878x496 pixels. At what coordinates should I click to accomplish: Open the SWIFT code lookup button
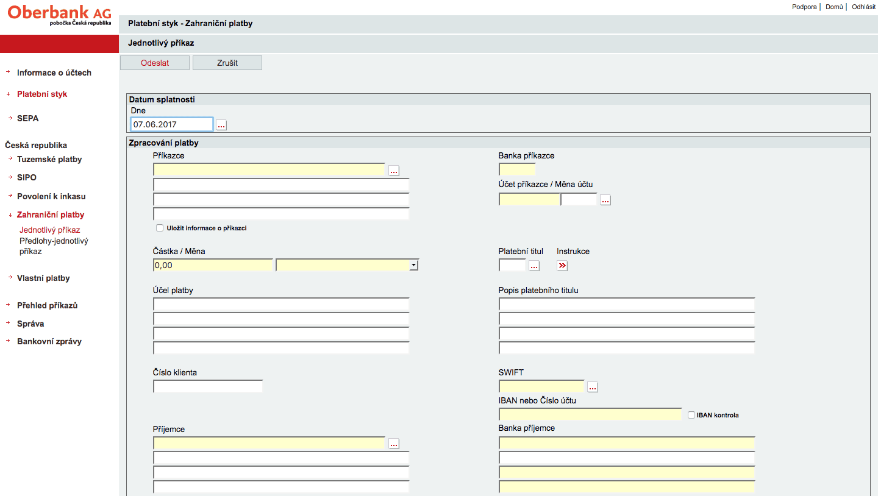click(593, 387)
